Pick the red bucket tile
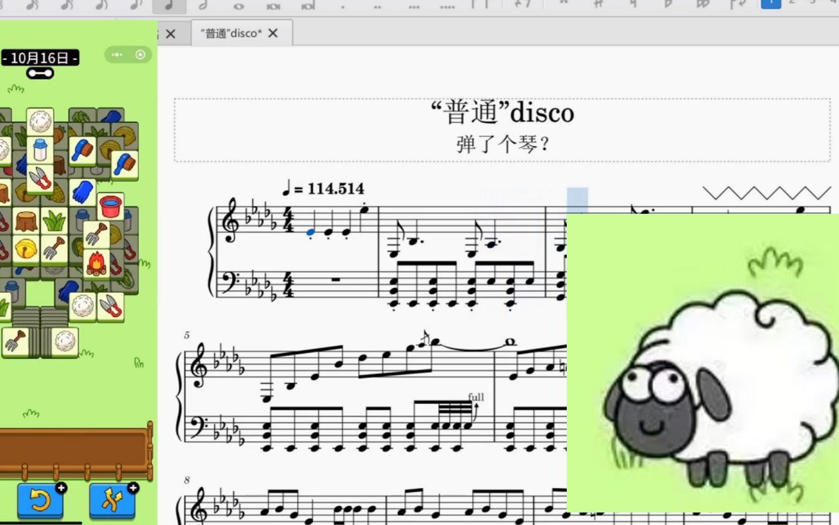The width and height of the screenshot is (839, 525). 110,207
